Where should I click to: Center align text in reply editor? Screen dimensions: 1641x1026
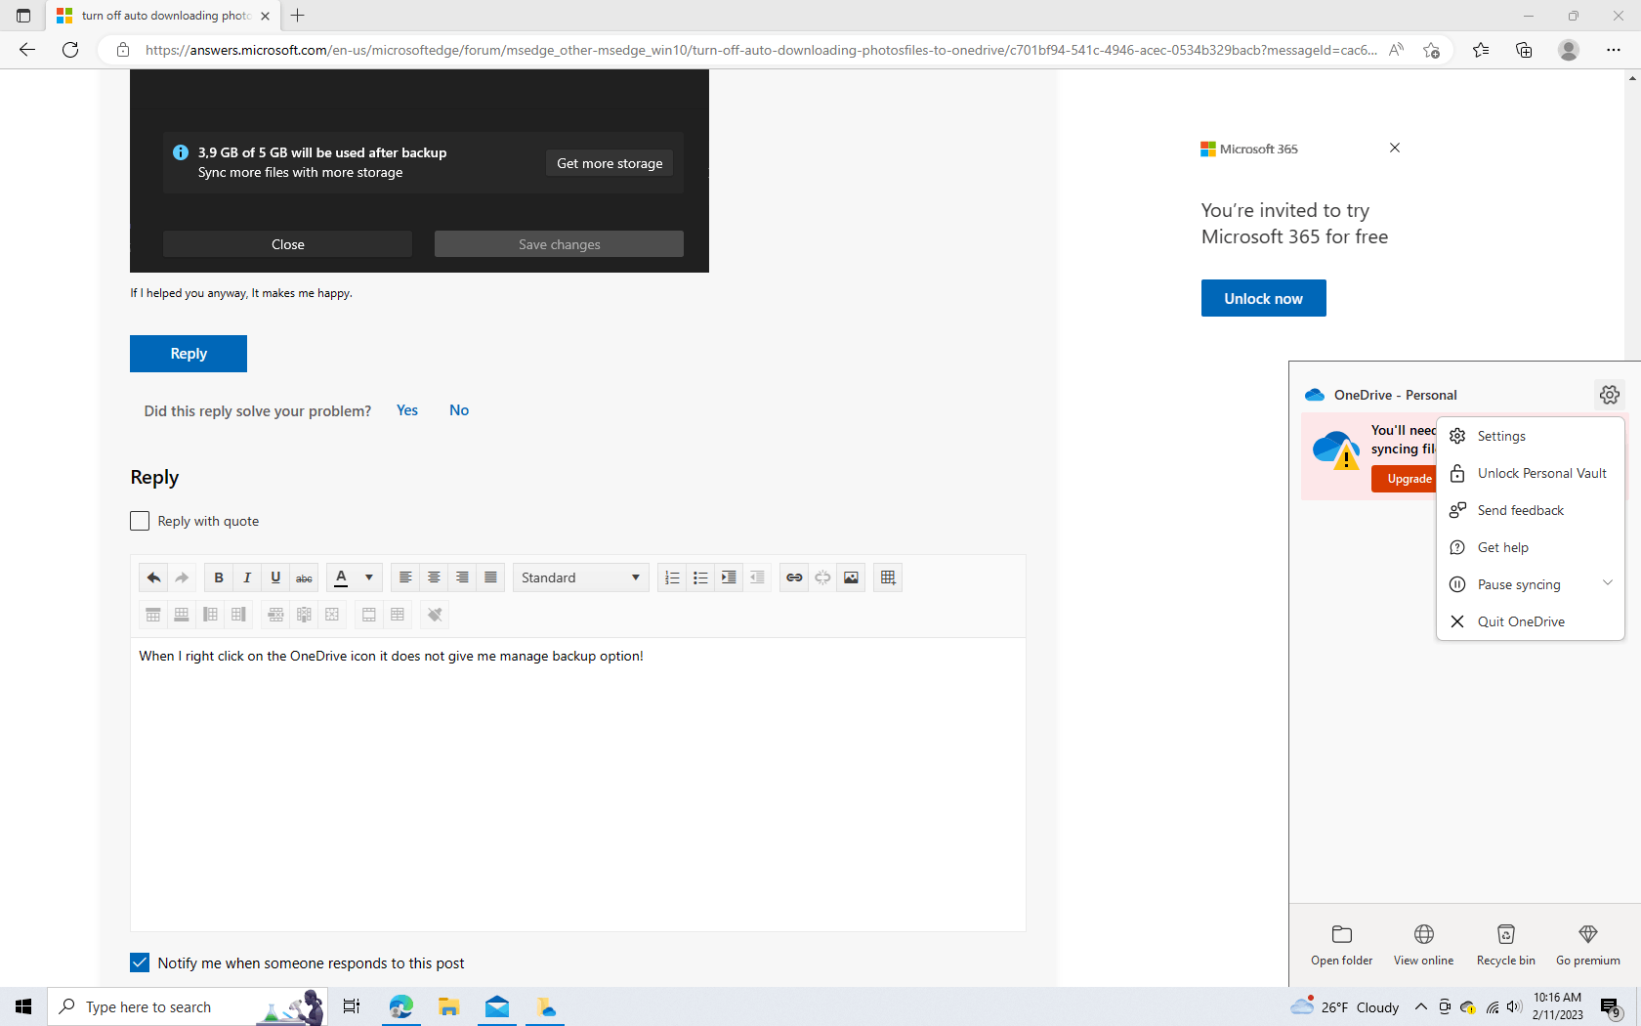pyautogui.click(x=434, y=577)
